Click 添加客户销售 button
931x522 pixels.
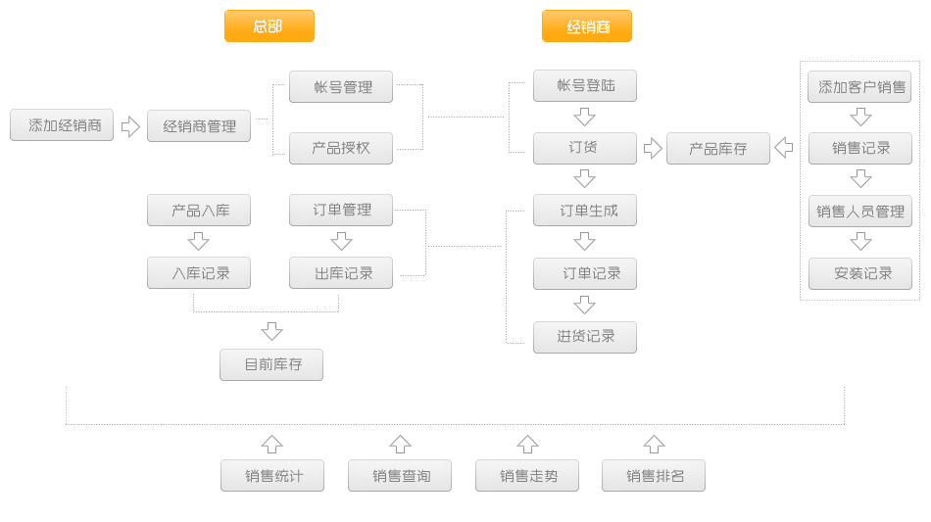click(860, 86)
